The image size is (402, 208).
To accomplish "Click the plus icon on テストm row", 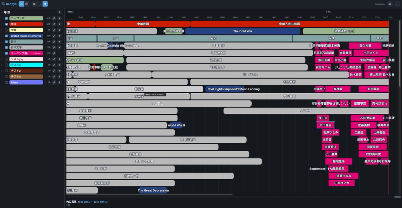I will pos(59,65).
